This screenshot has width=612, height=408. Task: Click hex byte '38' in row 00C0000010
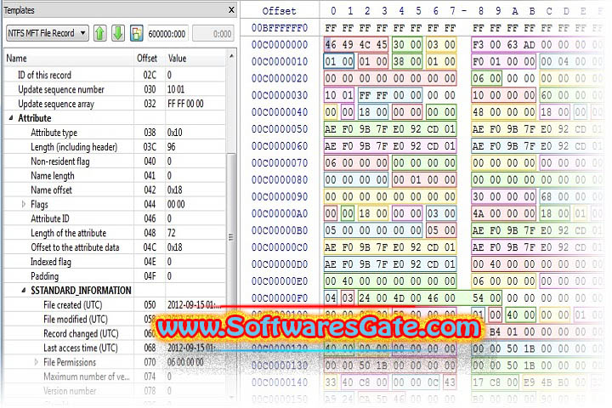click(399, 61)
